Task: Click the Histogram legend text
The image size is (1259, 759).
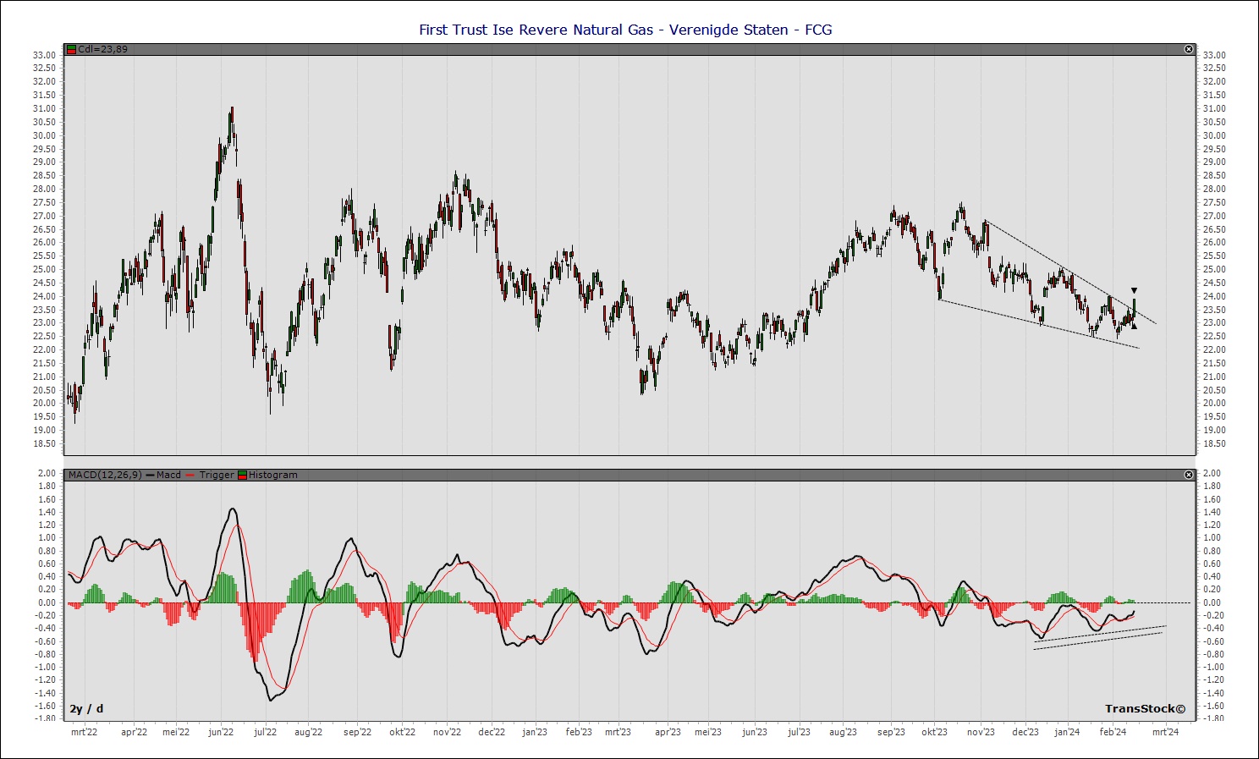Action: pos(272,475)
